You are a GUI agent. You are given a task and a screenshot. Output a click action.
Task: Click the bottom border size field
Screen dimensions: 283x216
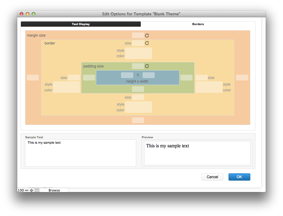(138, 97)
